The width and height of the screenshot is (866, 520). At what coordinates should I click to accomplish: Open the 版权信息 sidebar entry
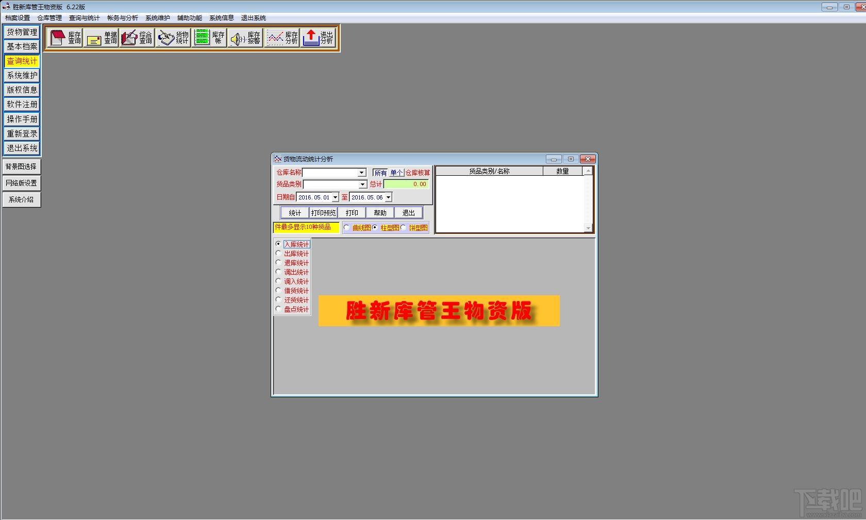[22, 90]
